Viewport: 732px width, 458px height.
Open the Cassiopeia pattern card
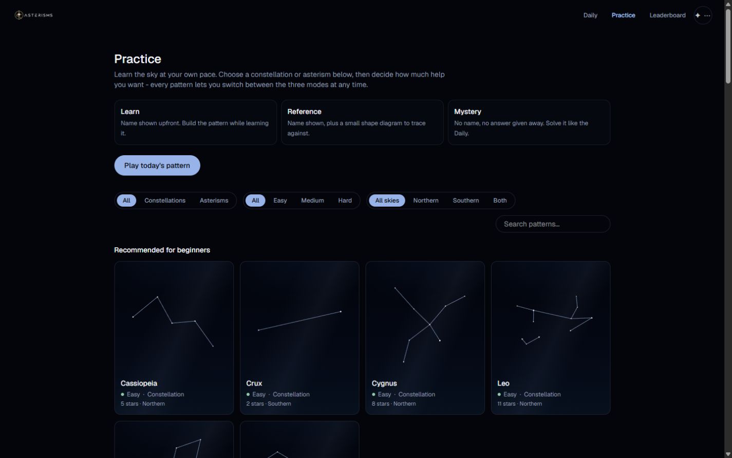(174, 338)
